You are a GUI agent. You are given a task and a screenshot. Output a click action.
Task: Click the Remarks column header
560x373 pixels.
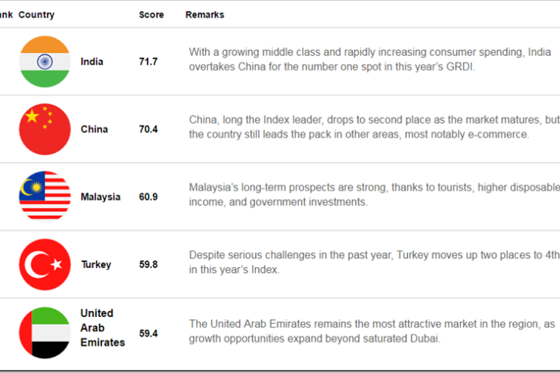click(204, 14)
